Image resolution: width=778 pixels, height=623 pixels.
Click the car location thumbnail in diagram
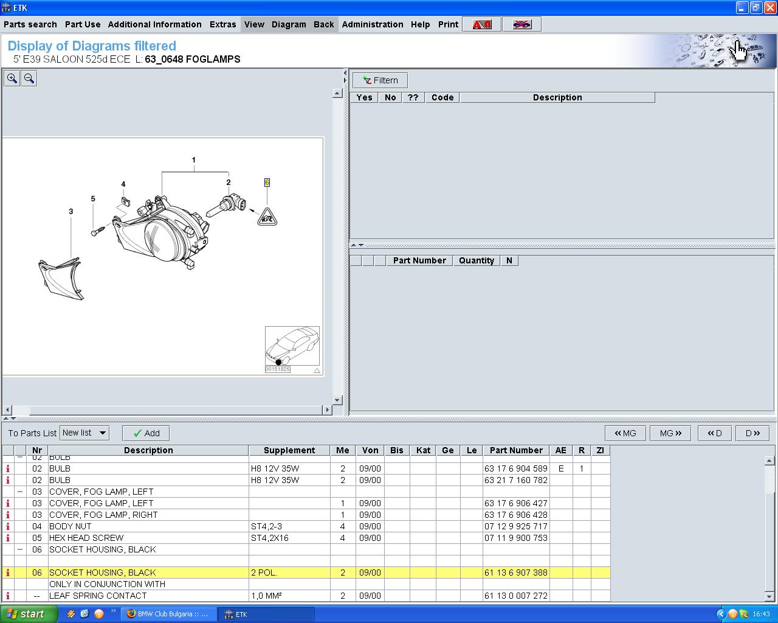click(292, 346)
